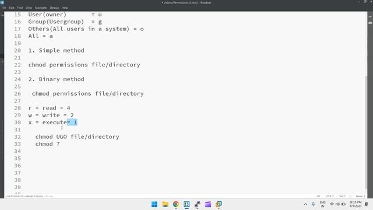
Task: Open the Windows Start menu
Action: pyautogui.click(x=154, y=204)
